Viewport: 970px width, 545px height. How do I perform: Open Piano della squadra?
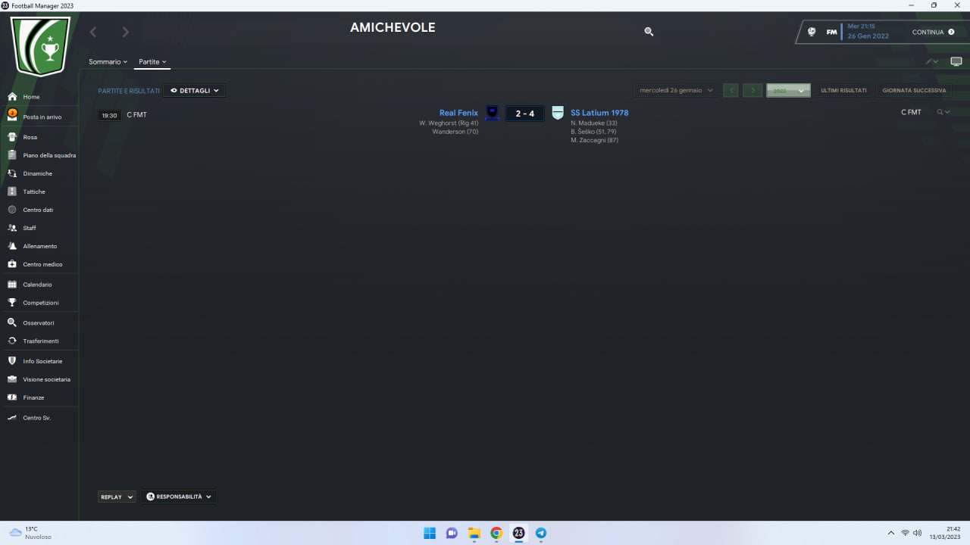coord(40,155)
